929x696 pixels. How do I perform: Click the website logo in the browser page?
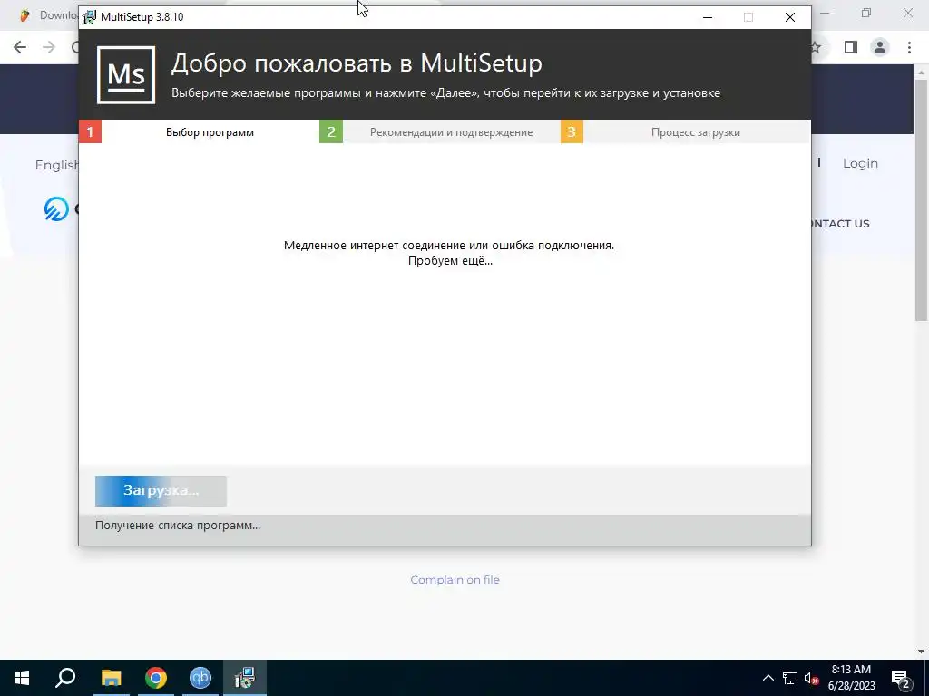(57, 209)
